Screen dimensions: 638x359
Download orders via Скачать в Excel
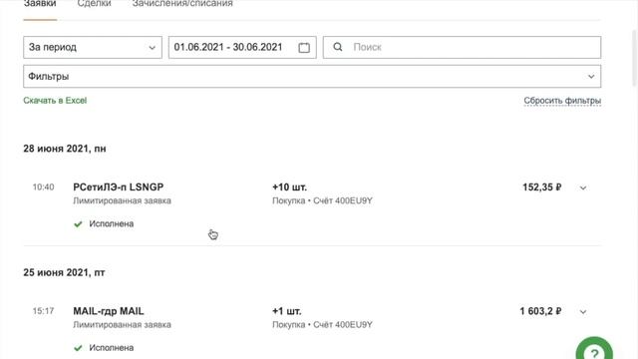click(x=55, y=101)
